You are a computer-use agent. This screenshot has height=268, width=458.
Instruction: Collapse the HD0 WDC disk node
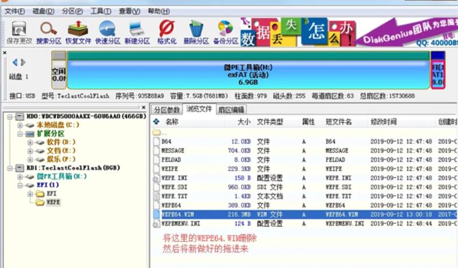point(10,117)
